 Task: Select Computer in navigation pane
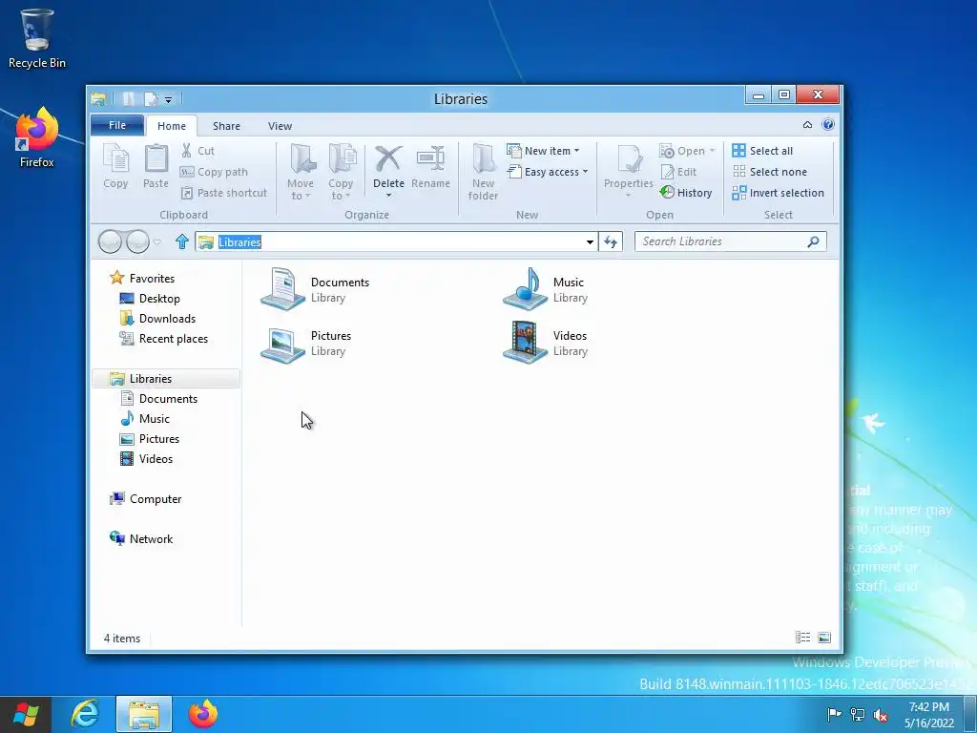tap(145, 499)
